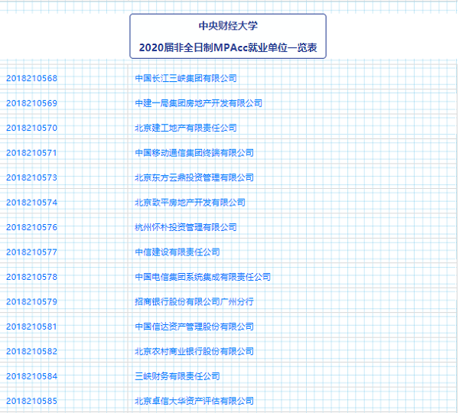Click 北京卓信大华资产评估有限公司 cell

click(194, 401)
